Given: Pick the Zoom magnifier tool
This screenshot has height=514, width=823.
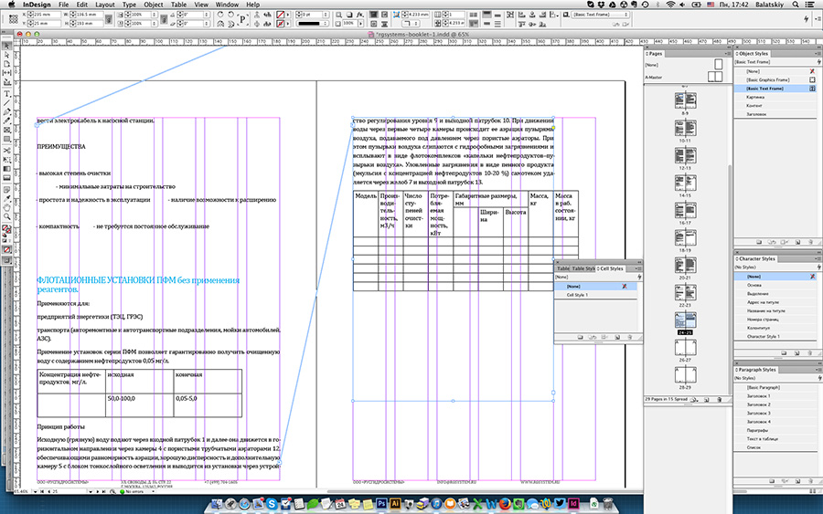Looking at the screenshot, I should tap(6, 216).
